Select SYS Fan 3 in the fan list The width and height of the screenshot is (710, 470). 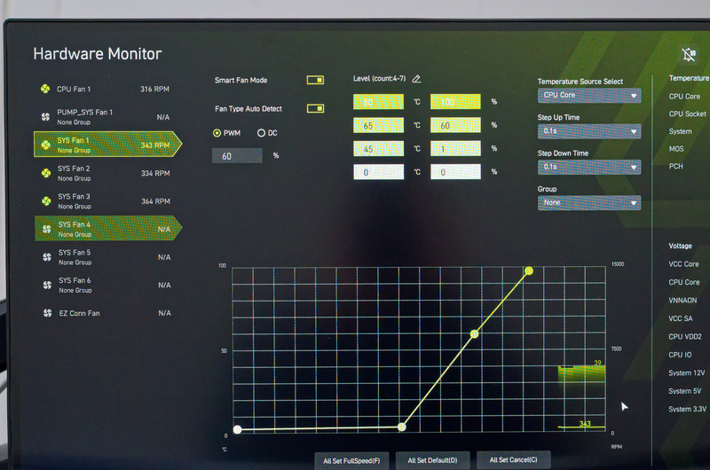108,200
